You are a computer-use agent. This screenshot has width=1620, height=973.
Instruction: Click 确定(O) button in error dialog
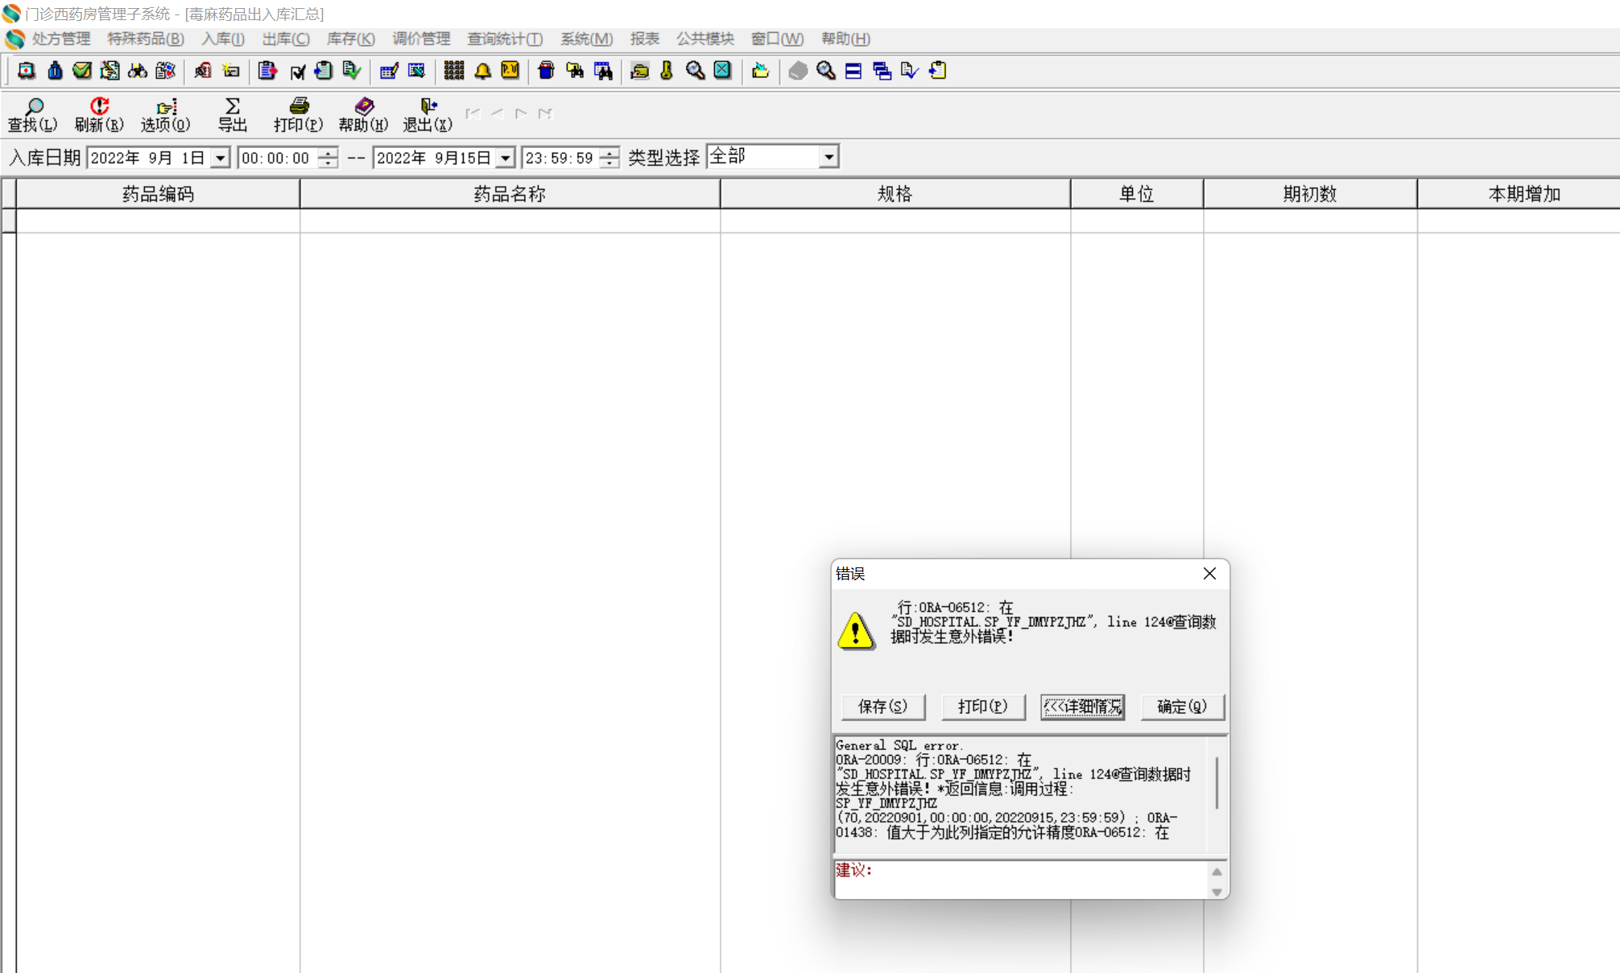click(1181, 706)
